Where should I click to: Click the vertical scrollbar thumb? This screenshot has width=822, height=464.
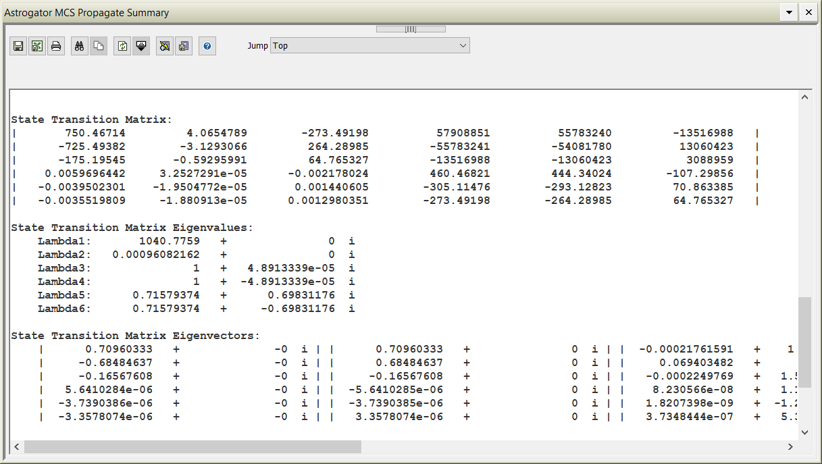(804, 342)
